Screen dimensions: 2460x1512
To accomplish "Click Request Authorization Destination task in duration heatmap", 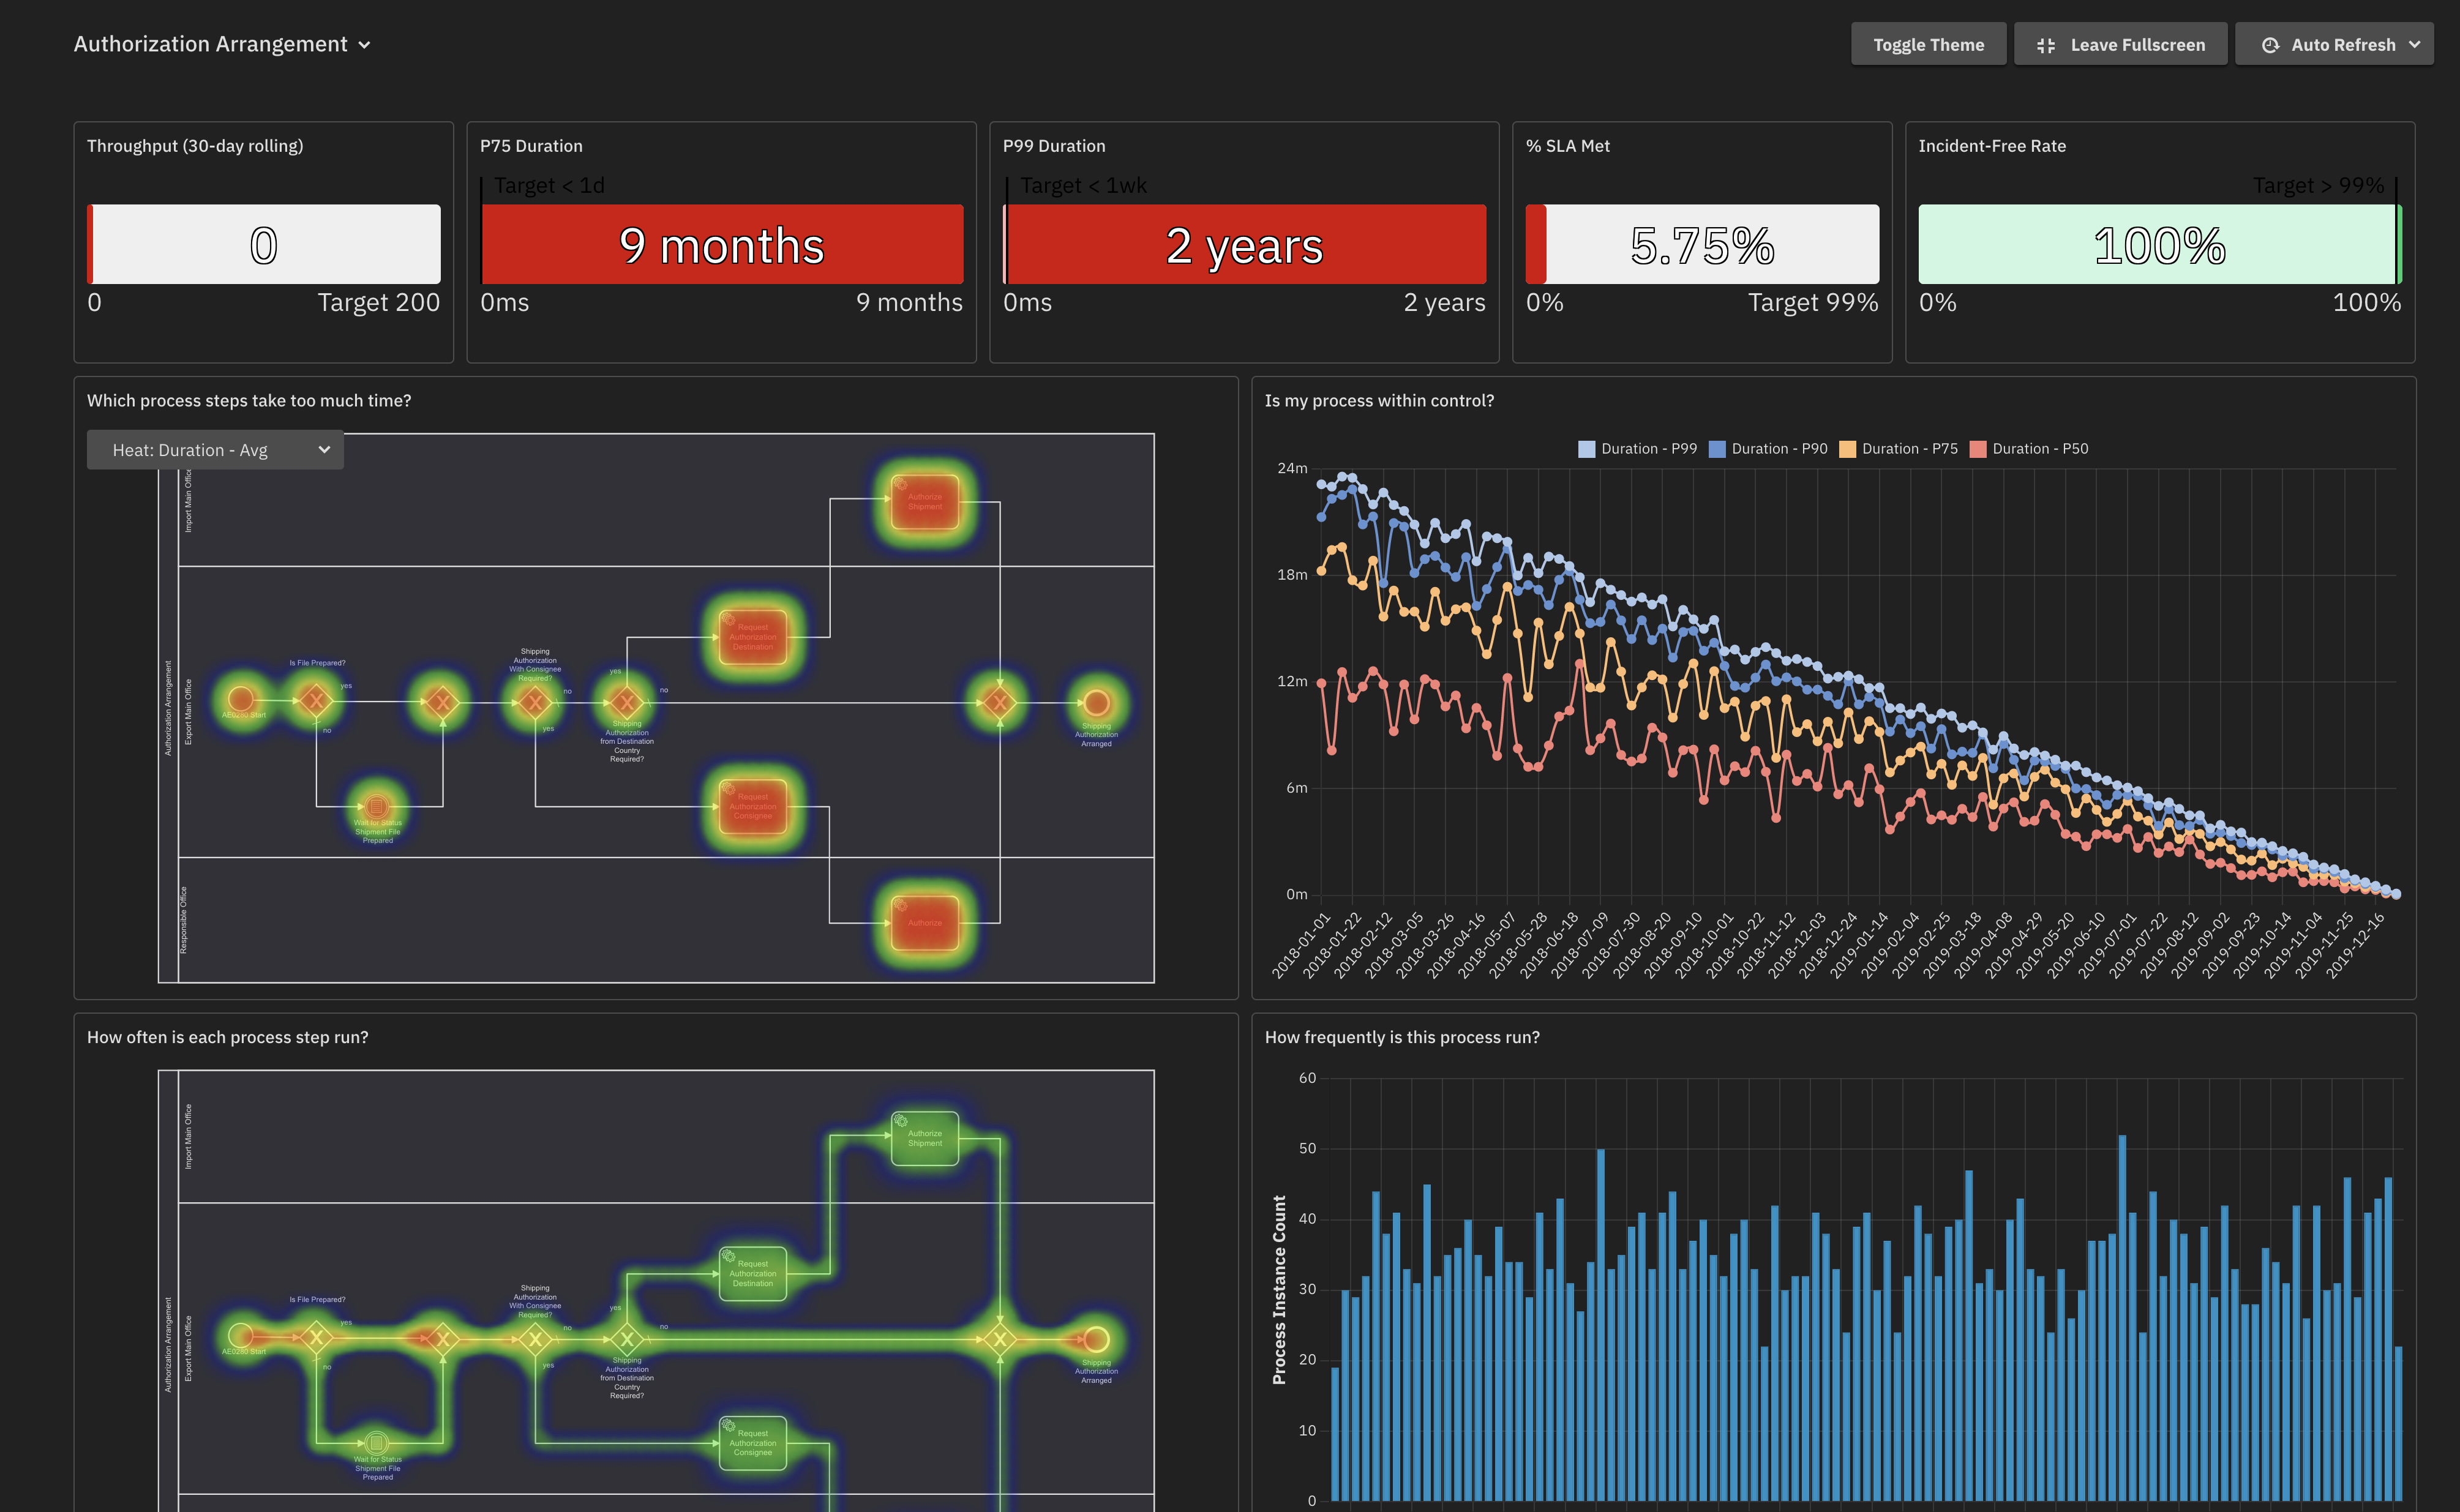I will pos(752,637).
